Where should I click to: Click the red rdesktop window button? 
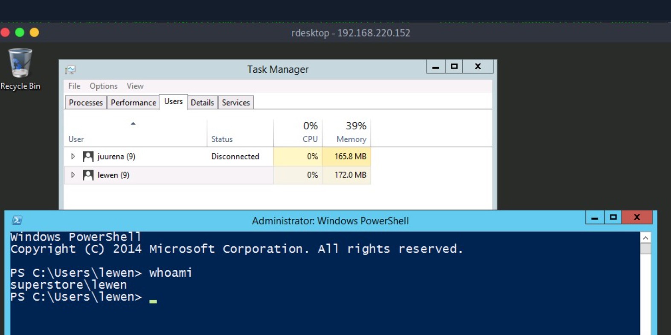click(5, 32)
